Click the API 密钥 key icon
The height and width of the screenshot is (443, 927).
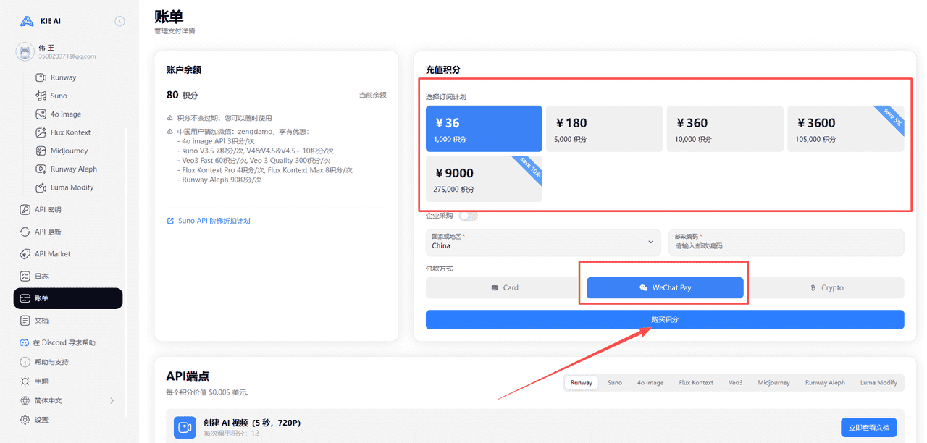tap(25, 210)
